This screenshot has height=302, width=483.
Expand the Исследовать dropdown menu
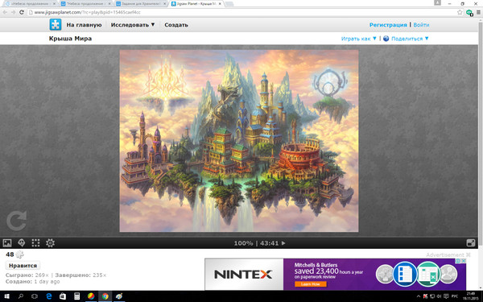(x=133, y=25)
